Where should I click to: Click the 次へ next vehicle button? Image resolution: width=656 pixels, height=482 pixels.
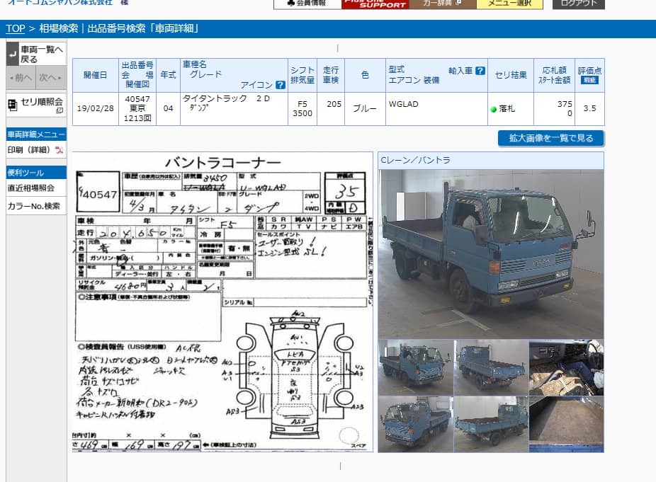pos(50,77)
